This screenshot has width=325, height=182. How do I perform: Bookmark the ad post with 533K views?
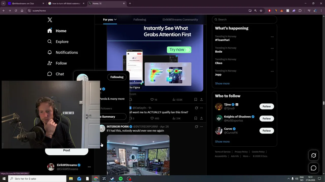point(196,100)
